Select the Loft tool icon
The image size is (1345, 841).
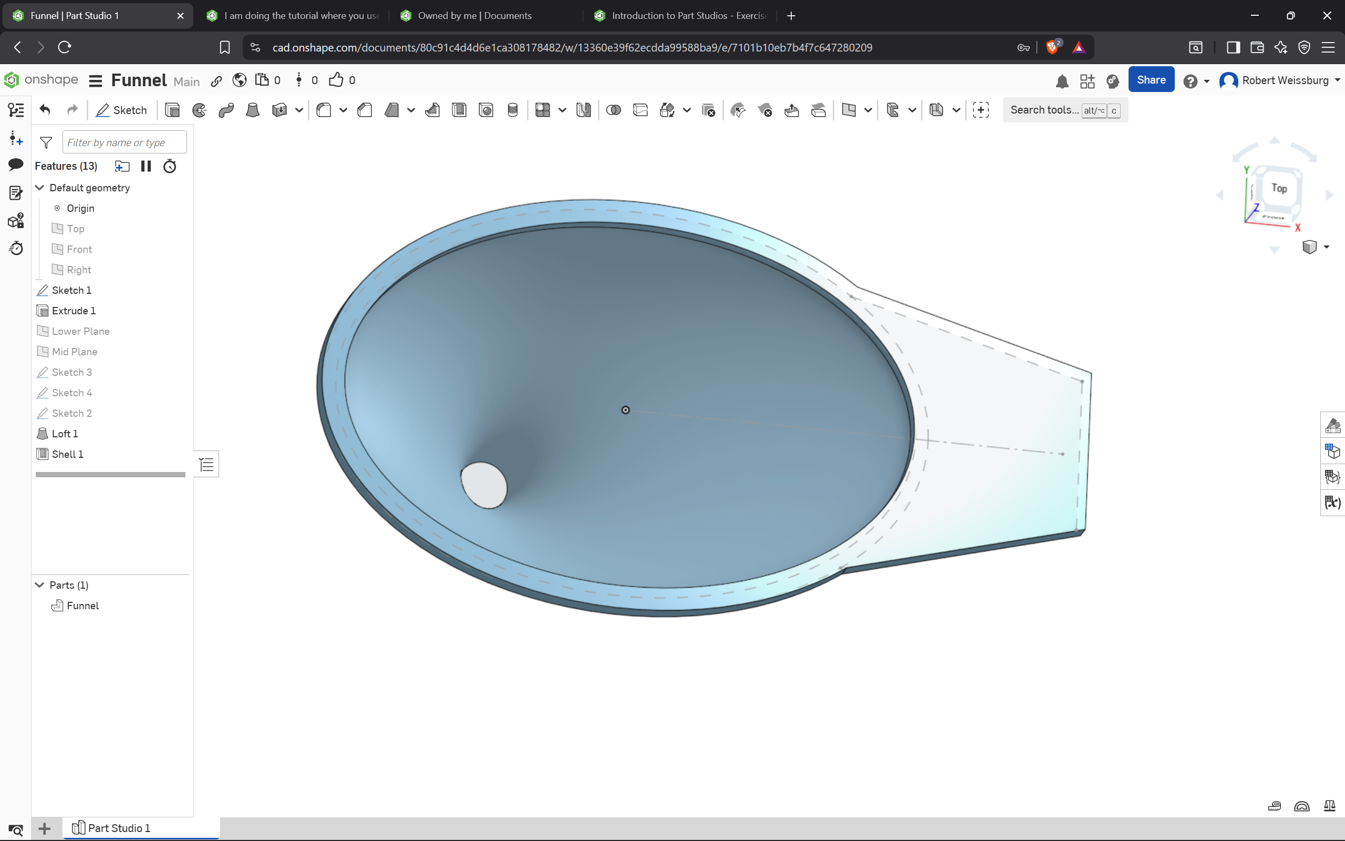tap(253, 110)
